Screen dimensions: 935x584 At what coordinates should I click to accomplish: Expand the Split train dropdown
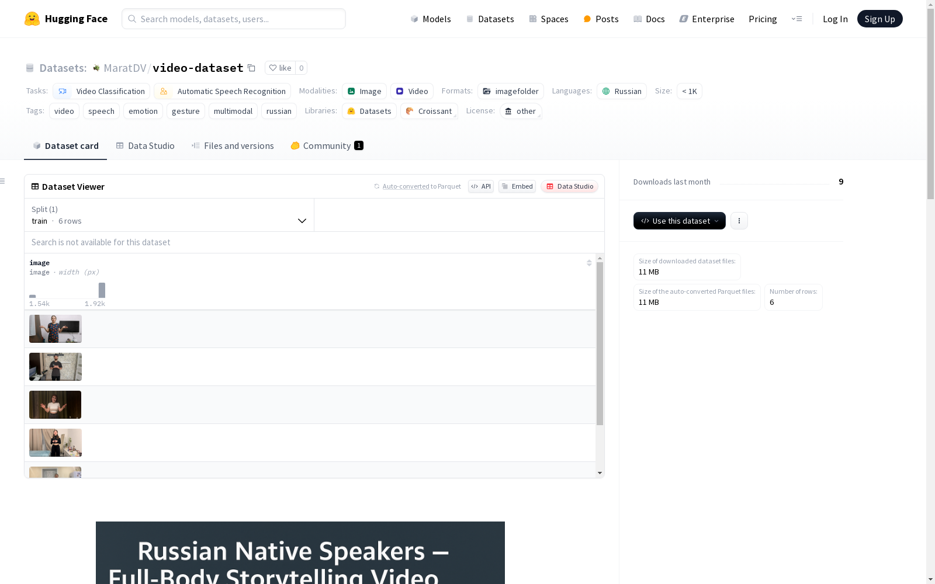(x=169, y=215)
